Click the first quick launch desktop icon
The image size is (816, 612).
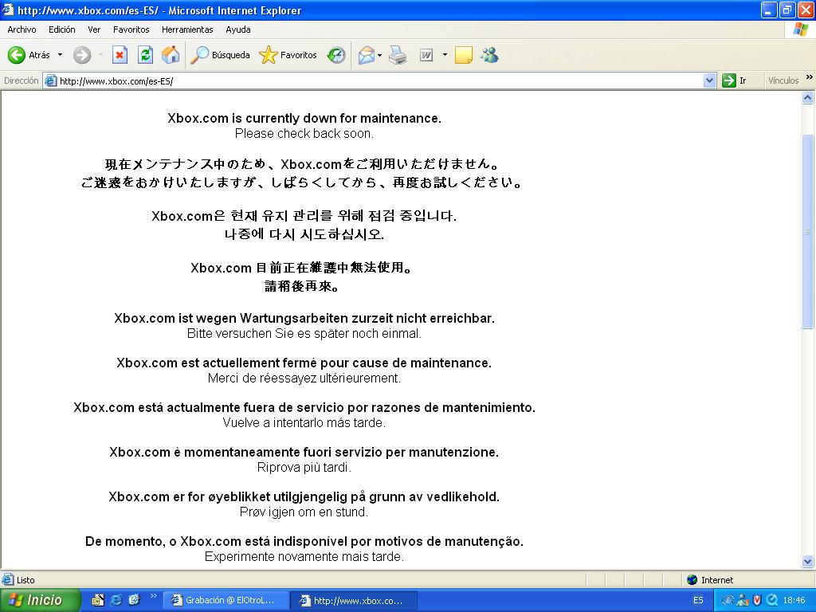click(x=98, y=600)
